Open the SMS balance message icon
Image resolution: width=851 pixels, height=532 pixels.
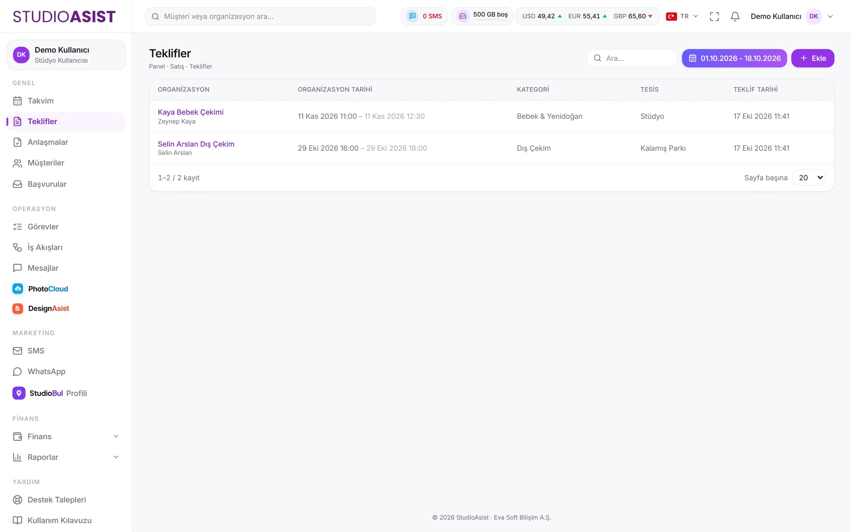pyautogui.click(x=412, y=16)
